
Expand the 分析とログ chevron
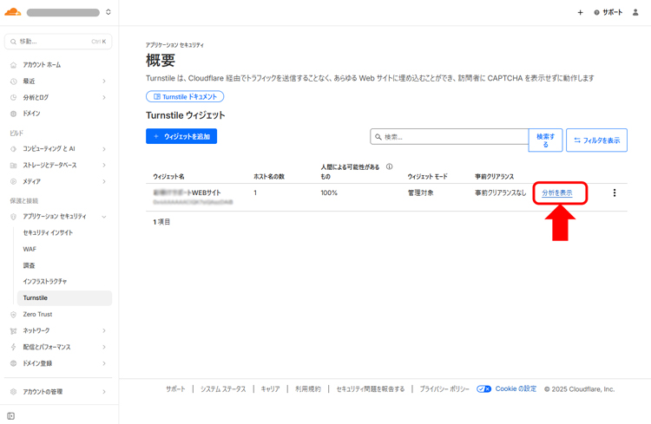[x=104, y=97]
